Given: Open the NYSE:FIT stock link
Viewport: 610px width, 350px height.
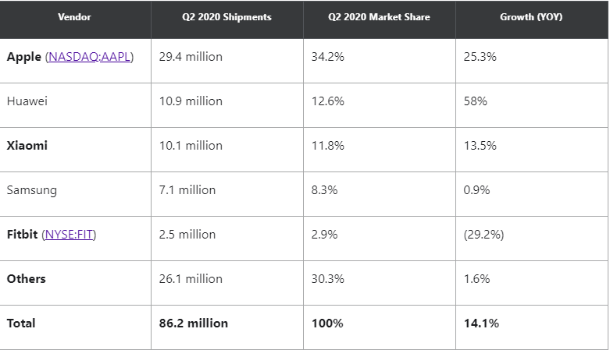Looking at the screenshot, I should tap(70, 235).
